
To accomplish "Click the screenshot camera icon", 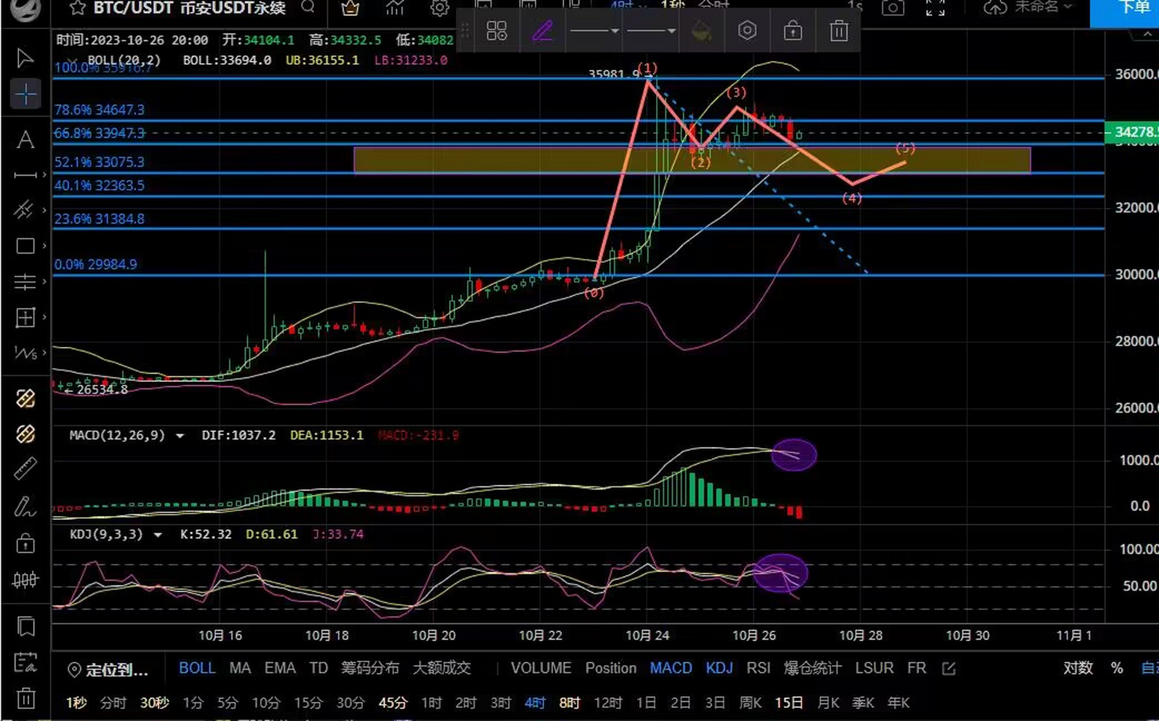I will pos(893,8).
